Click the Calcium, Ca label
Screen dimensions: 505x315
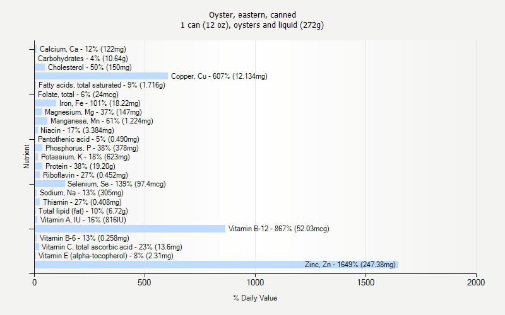(82, 49)
